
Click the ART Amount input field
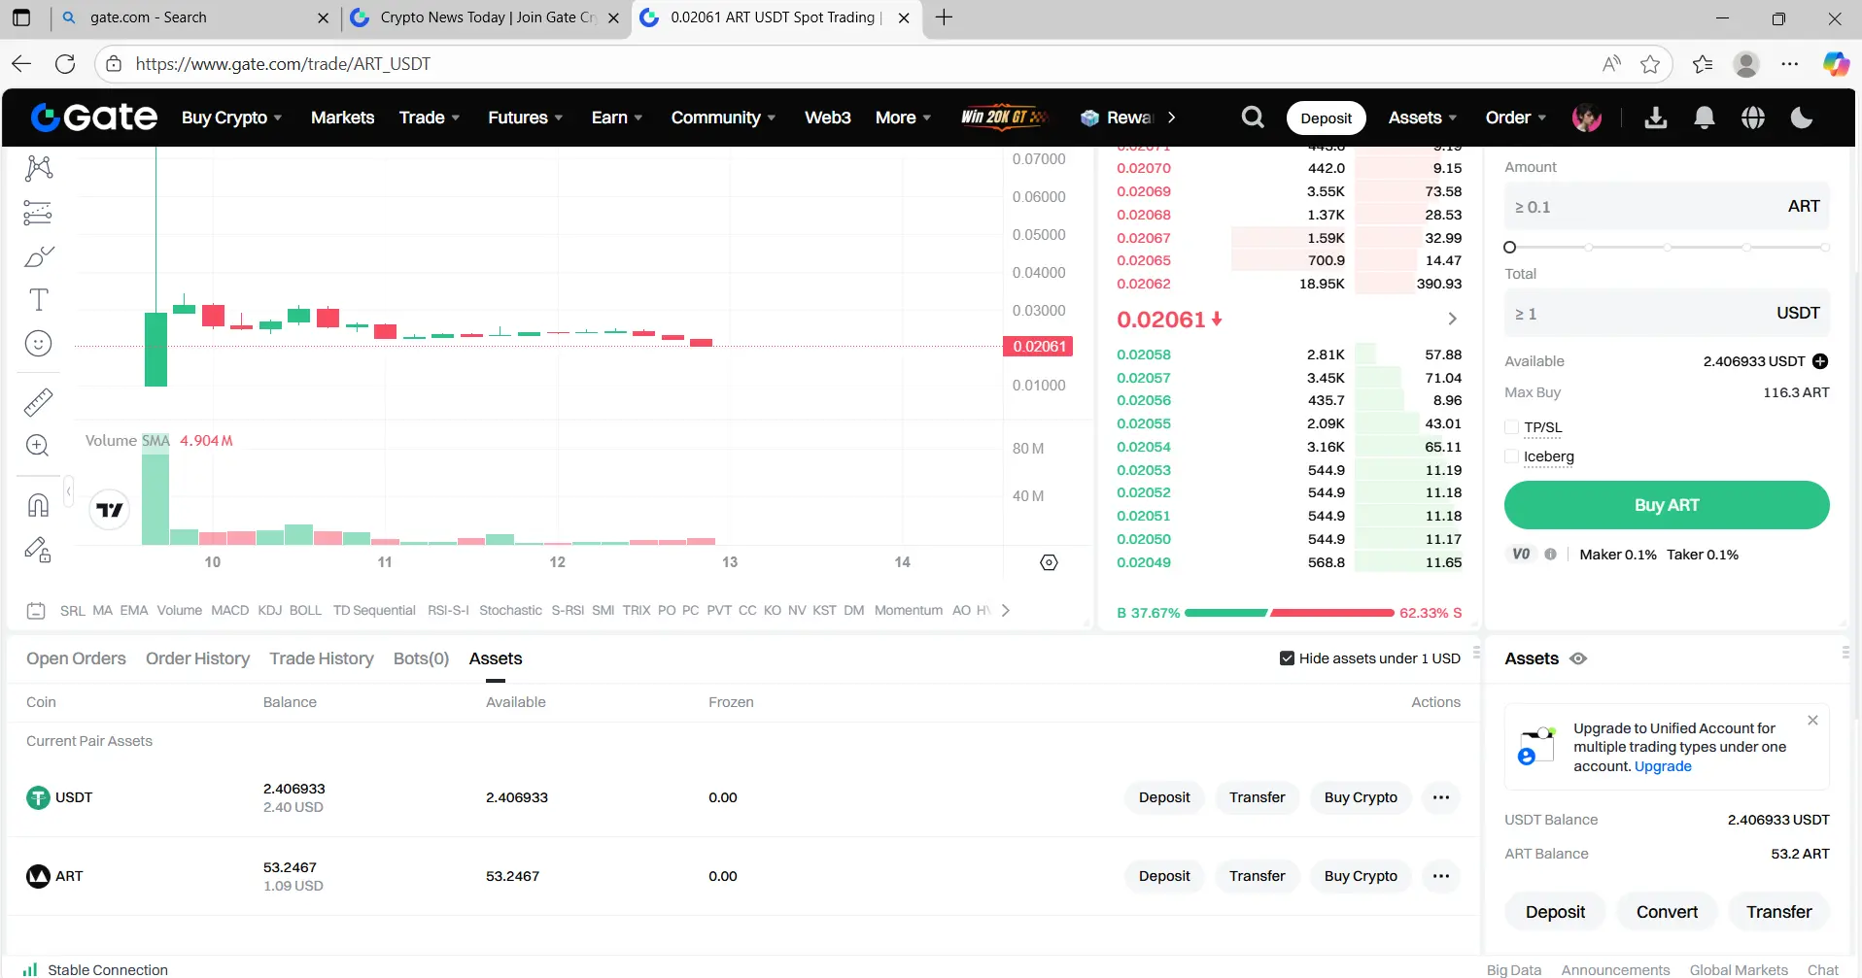point(1666,206)
